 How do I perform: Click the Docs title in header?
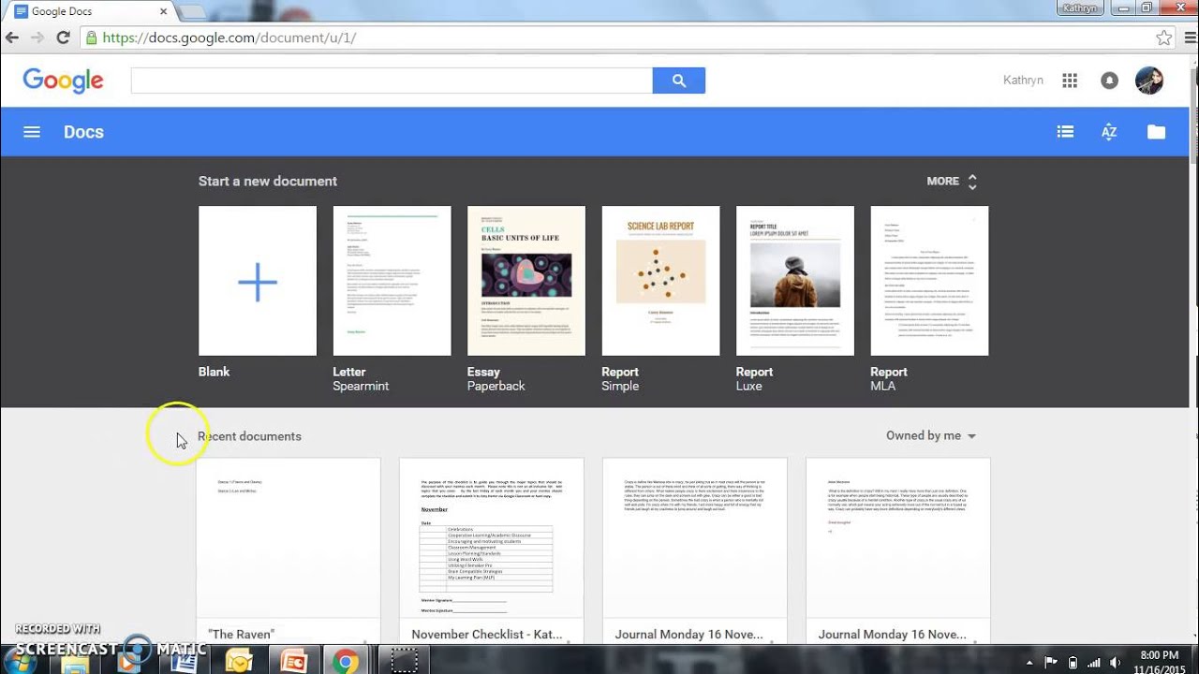click(x=83, y=132)
